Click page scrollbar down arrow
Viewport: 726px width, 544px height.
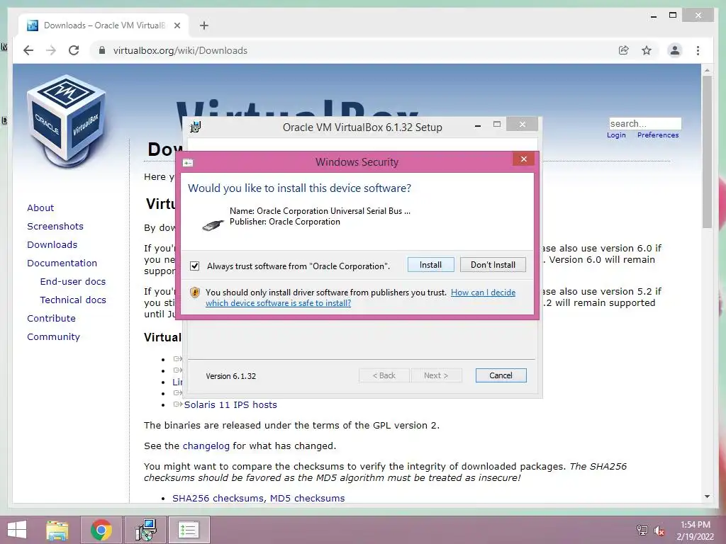click(x=707, y=497)
